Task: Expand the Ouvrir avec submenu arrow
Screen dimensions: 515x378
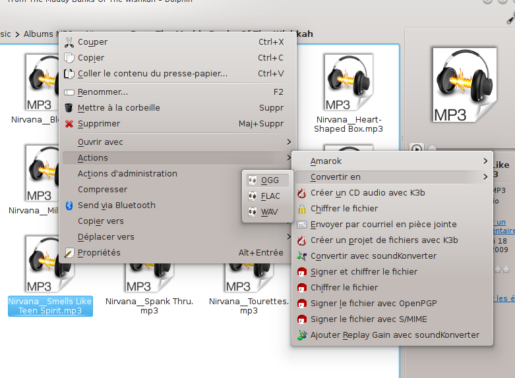Action: pyautogui.click(x=289, y=142)
